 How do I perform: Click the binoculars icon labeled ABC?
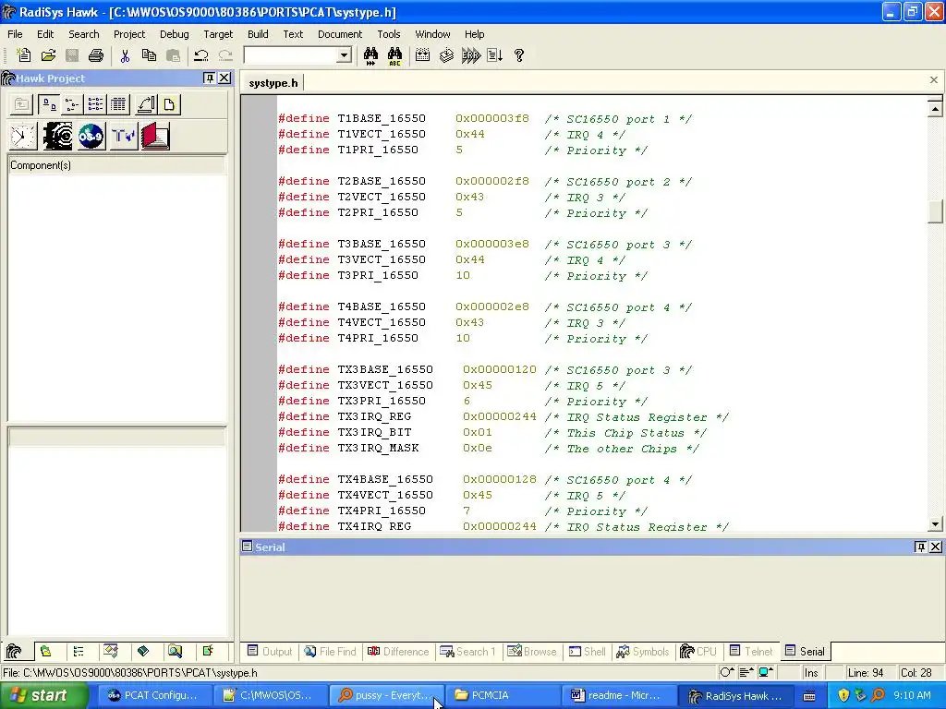click(x=394, y=55)
